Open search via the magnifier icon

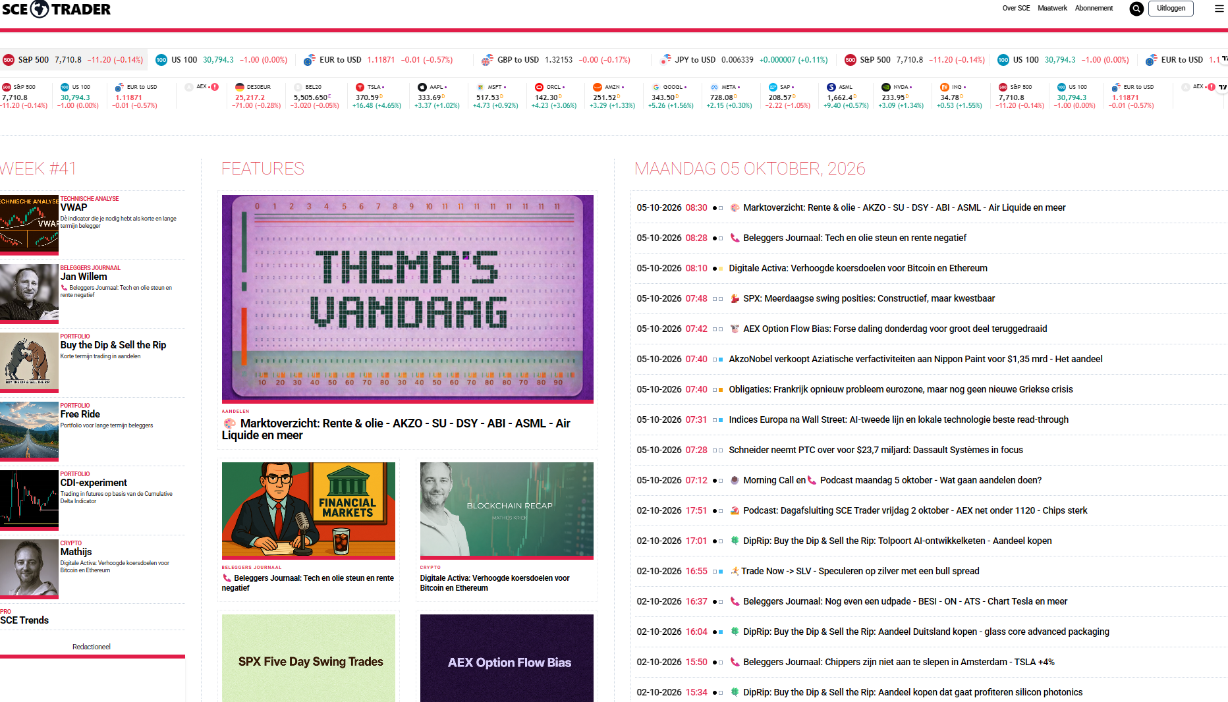click(x=1136, y=9)
